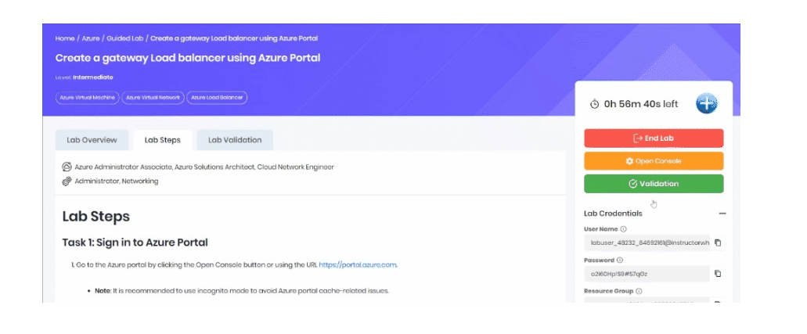Select the Azure Load Balancer tag

click(x=217, y=97)
